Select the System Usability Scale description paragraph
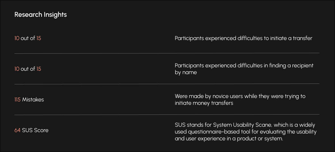This screenshot has height=152, width=335. (x=245, y=132)
